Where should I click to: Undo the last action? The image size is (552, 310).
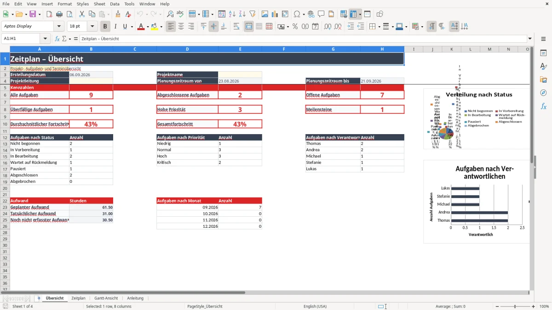(x=139, y=14)
